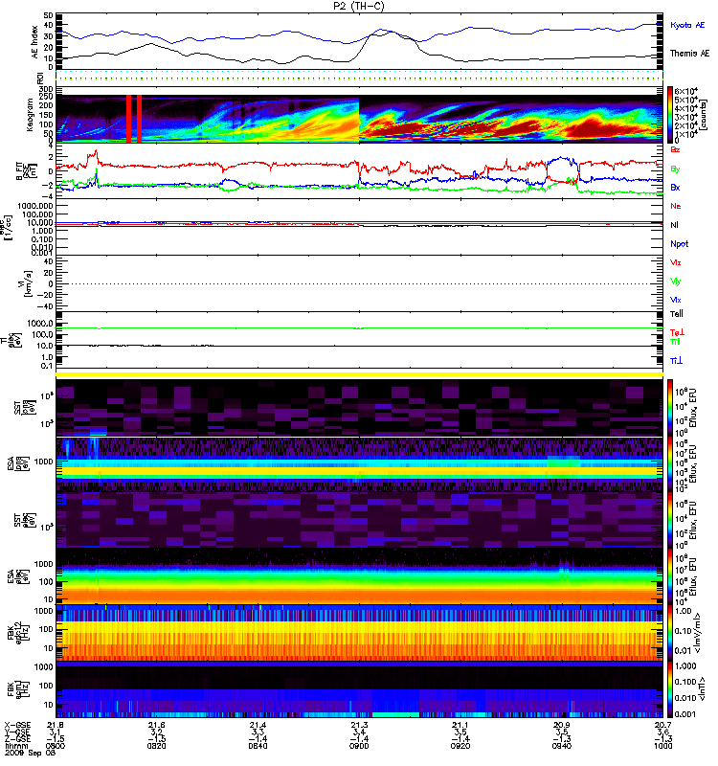
Task: Select the Themis AE legend label
Action: tap(689, 54)
